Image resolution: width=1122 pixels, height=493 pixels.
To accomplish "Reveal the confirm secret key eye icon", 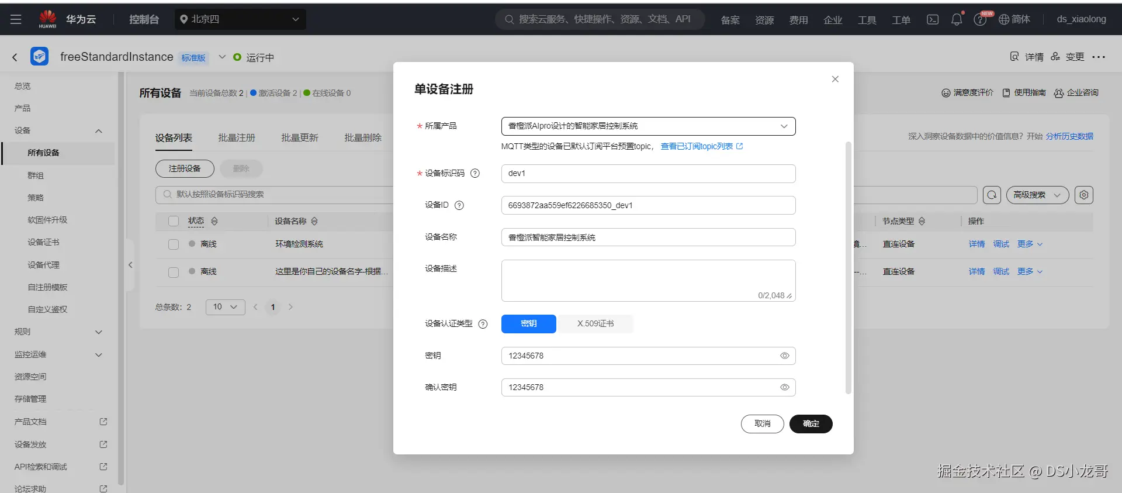I will tap(785, 387).
